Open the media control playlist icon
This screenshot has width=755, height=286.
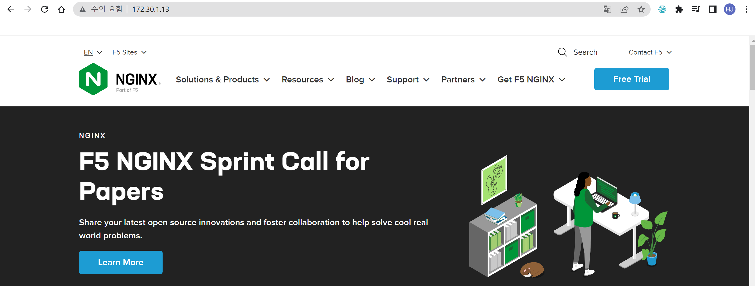(695, 9)
